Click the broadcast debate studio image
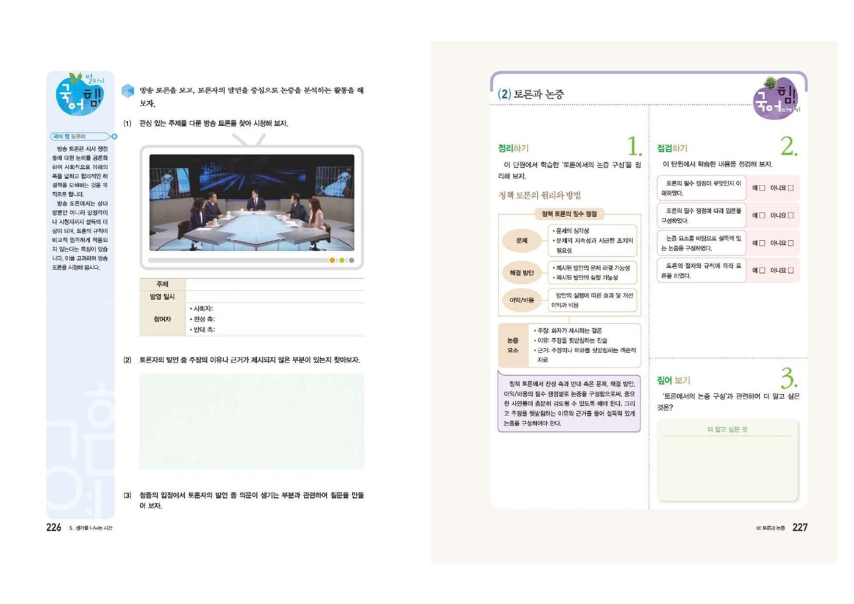This screenshot has width=854, height=604. pos(252,203)
